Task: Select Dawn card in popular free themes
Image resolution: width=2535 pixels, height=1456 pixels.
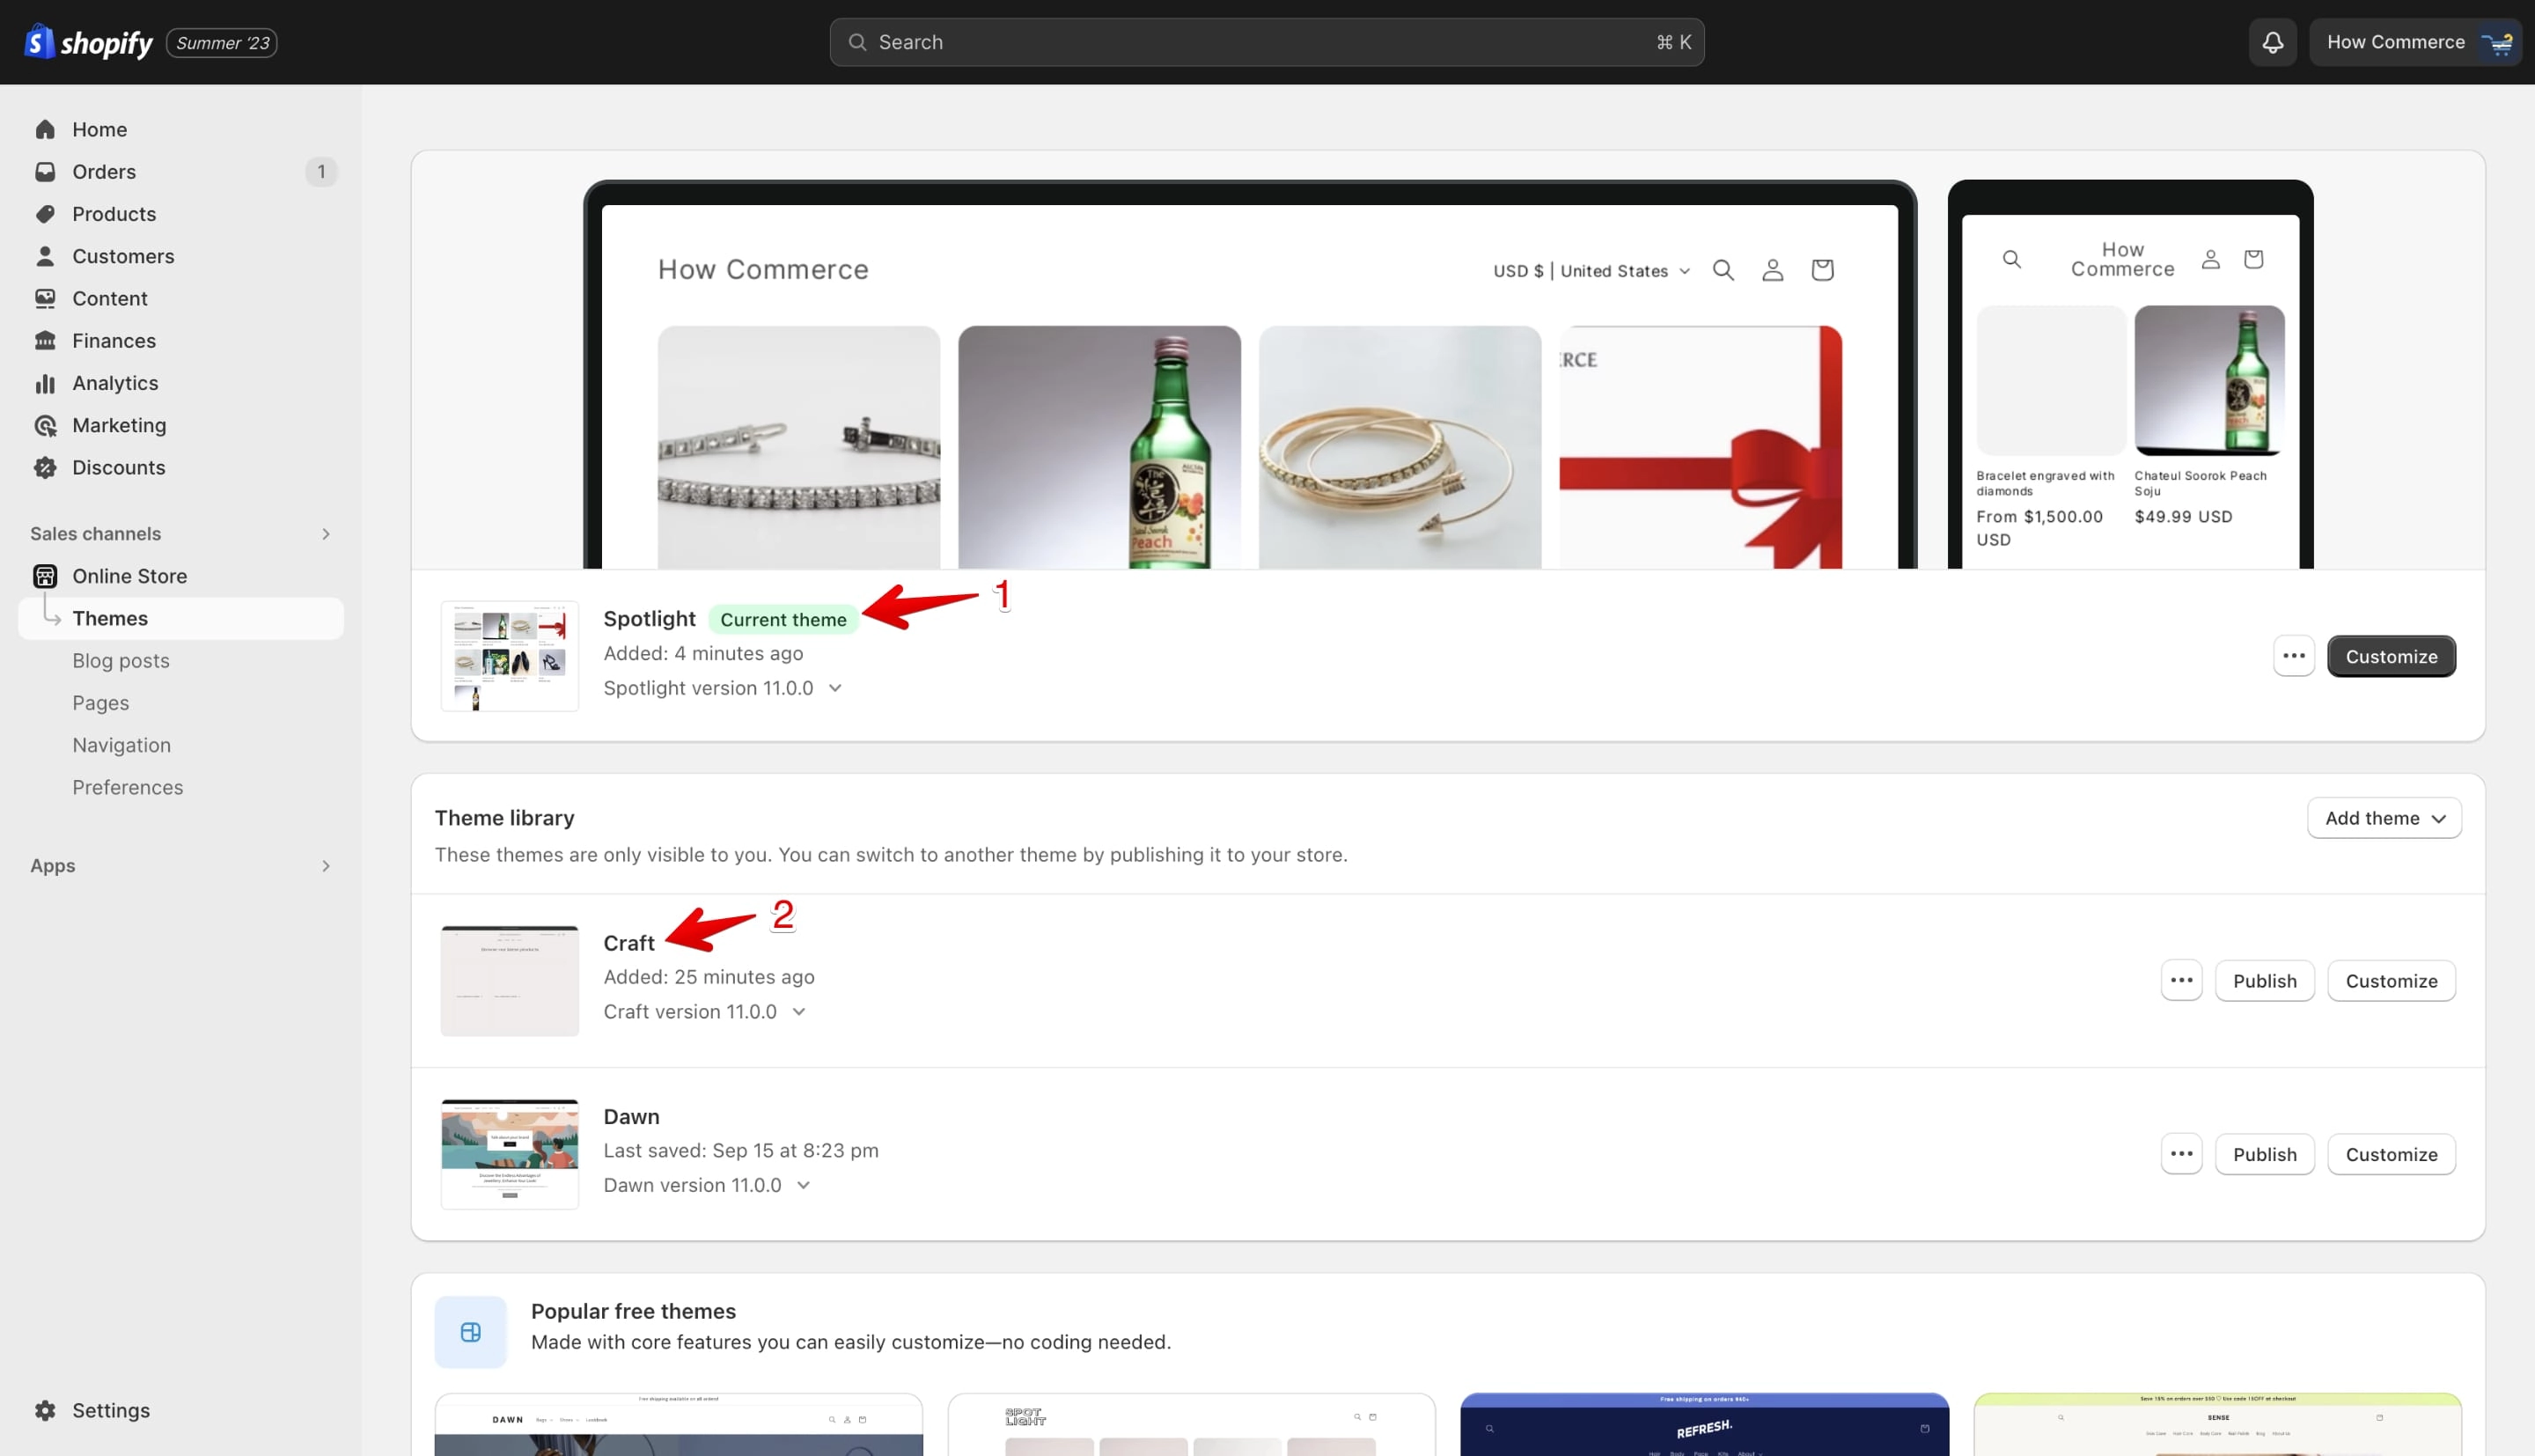Action: [x=679, y=1424]
